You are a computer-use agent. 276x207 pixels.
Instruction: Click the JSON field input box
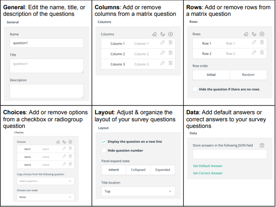tap(230, 154)
